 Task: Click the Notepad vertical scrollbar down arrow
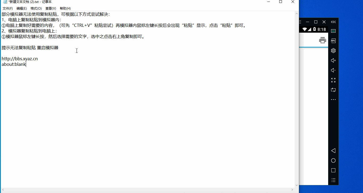click(297, 185)
